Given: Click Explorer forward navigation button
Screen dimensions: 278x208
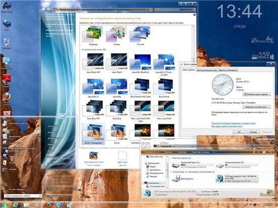Looking at the screenshot, I should coord(149,146).
